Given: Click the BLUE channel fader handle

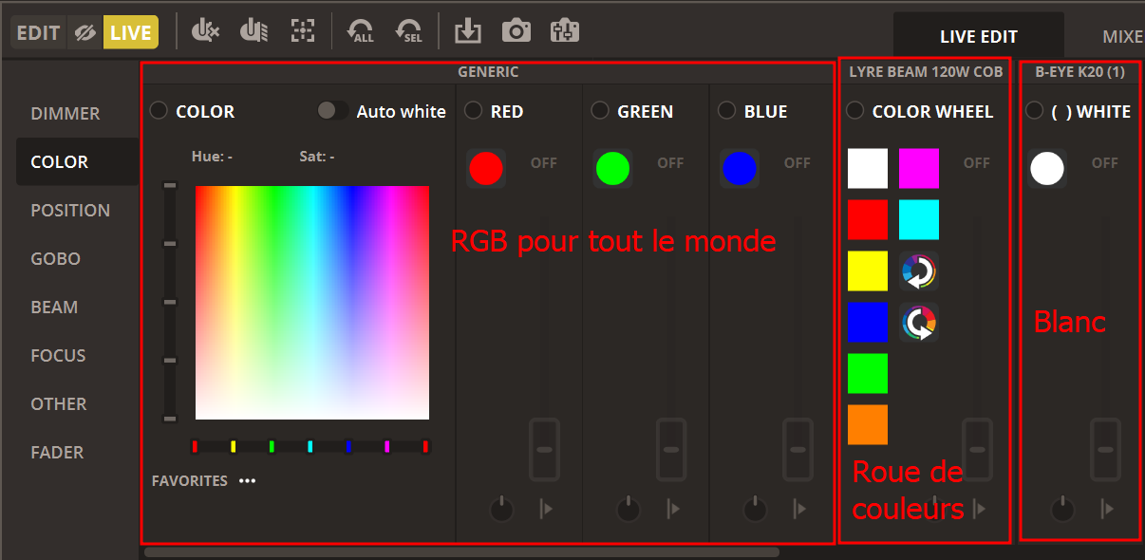Looking at the screenshot, I should [x=798, y=449].
